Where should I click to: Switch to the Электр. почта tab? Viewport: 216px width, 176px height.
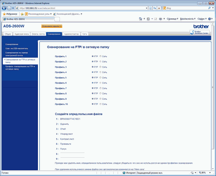38,34
